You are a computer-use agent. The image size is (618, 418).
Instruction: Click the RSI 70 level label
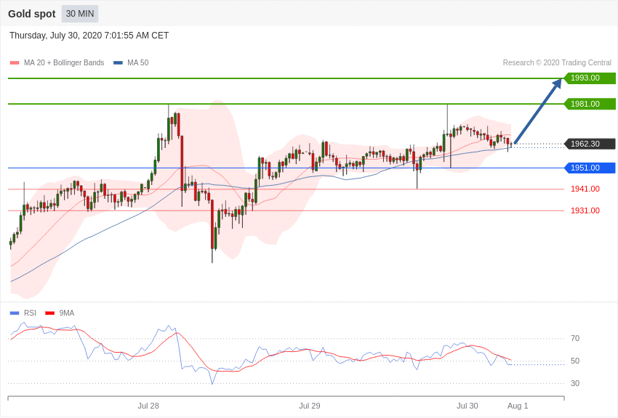point(574,339)
